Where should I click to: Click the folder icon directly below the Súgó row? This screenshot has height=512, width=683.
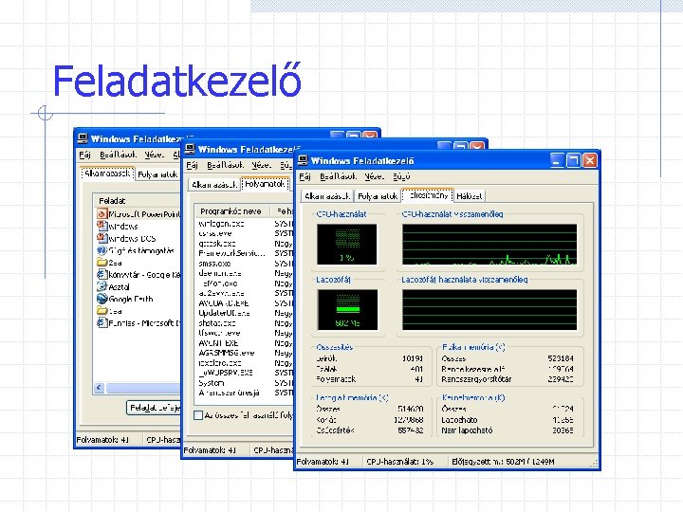[102, 263]
